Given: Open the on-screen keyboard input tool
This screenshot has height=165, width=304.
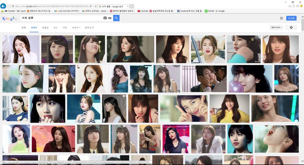Looking at the screenshot, I should [110, 18].
